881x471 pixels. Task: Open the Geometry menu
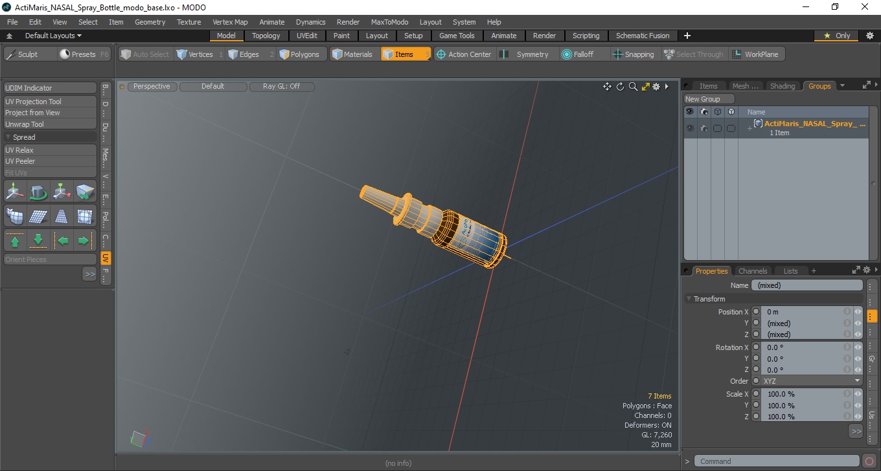150,22
